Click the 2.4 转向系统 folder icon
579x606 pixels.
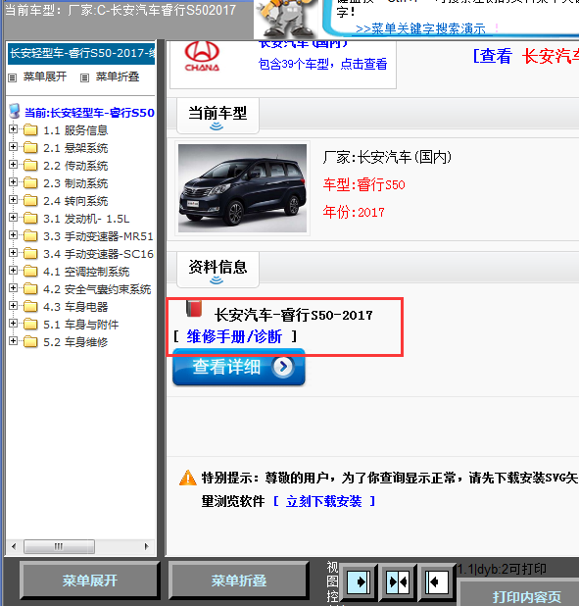pyautogui.click(x=30, y=201)
